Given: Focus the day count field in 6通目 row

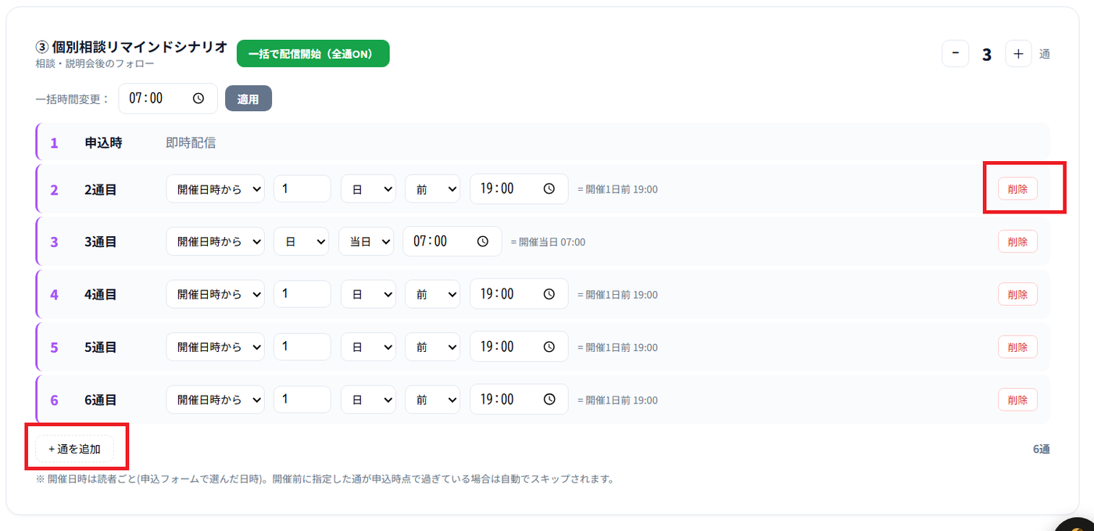Looking at the screenshot, I should 302,399.
